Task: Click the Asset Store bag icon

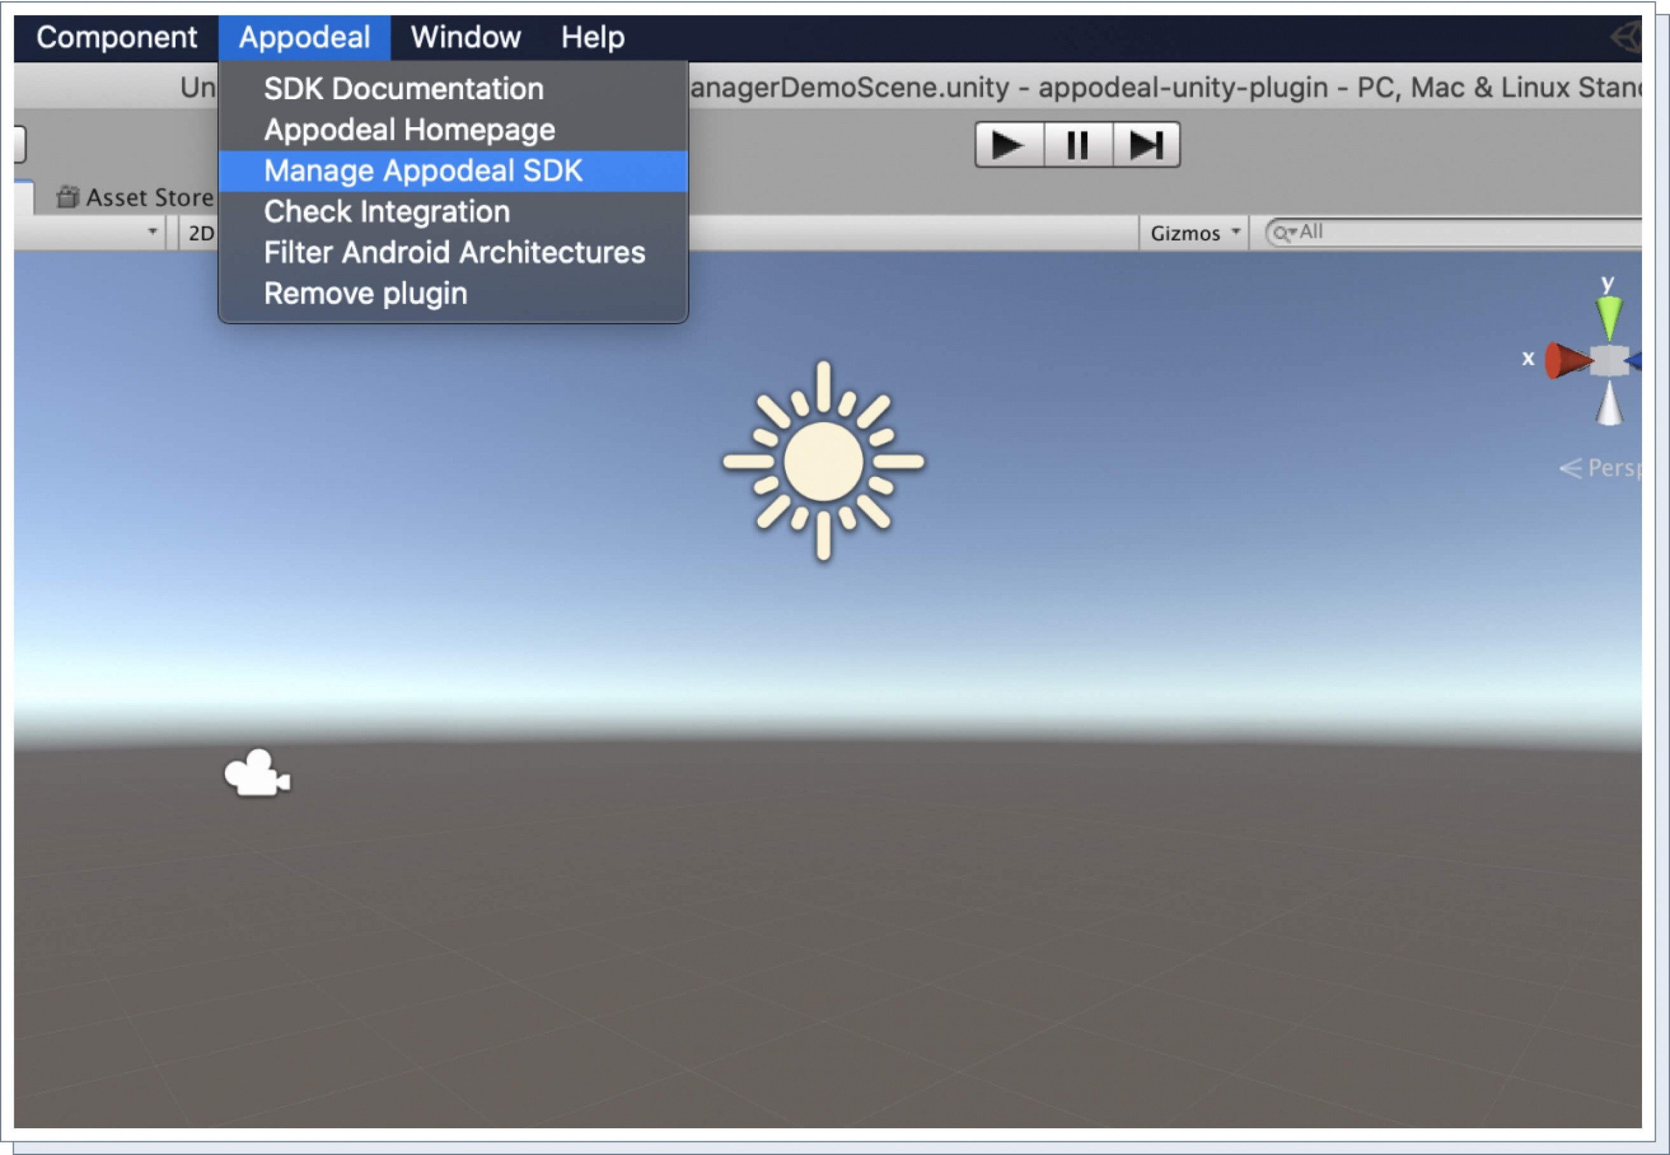Action: pos(68,197)
